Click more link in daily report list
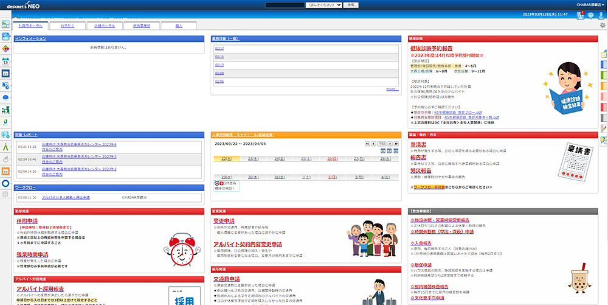The image size is (608, 305). pyautogui.click(x=392, y=89)
